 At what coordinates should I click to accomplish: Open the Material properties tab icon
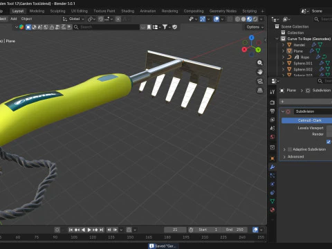click(x=273, y=210)
